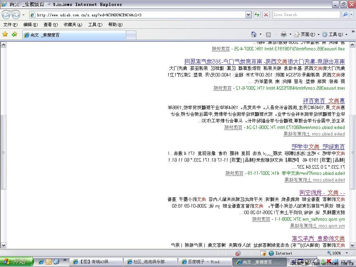
Task: Open the 帮助(H) menu
Action: point(115,25)
